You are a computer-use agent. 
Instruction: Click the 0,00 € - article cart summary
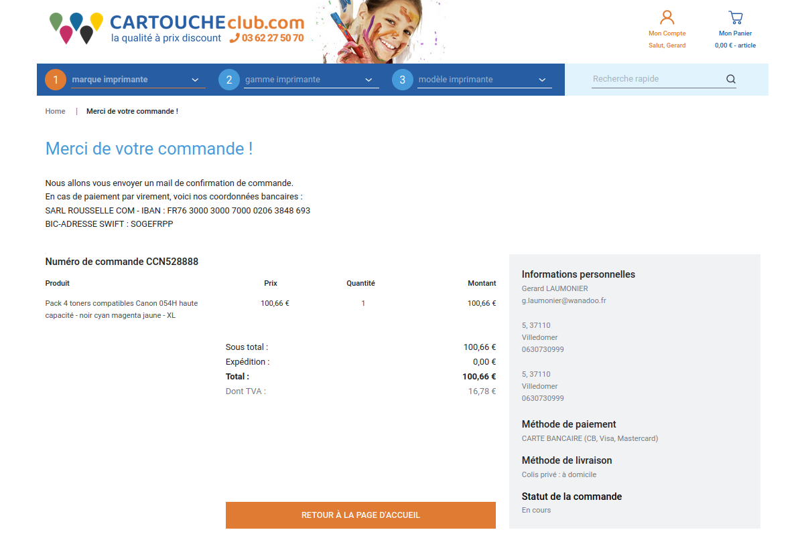click(735, 46)
